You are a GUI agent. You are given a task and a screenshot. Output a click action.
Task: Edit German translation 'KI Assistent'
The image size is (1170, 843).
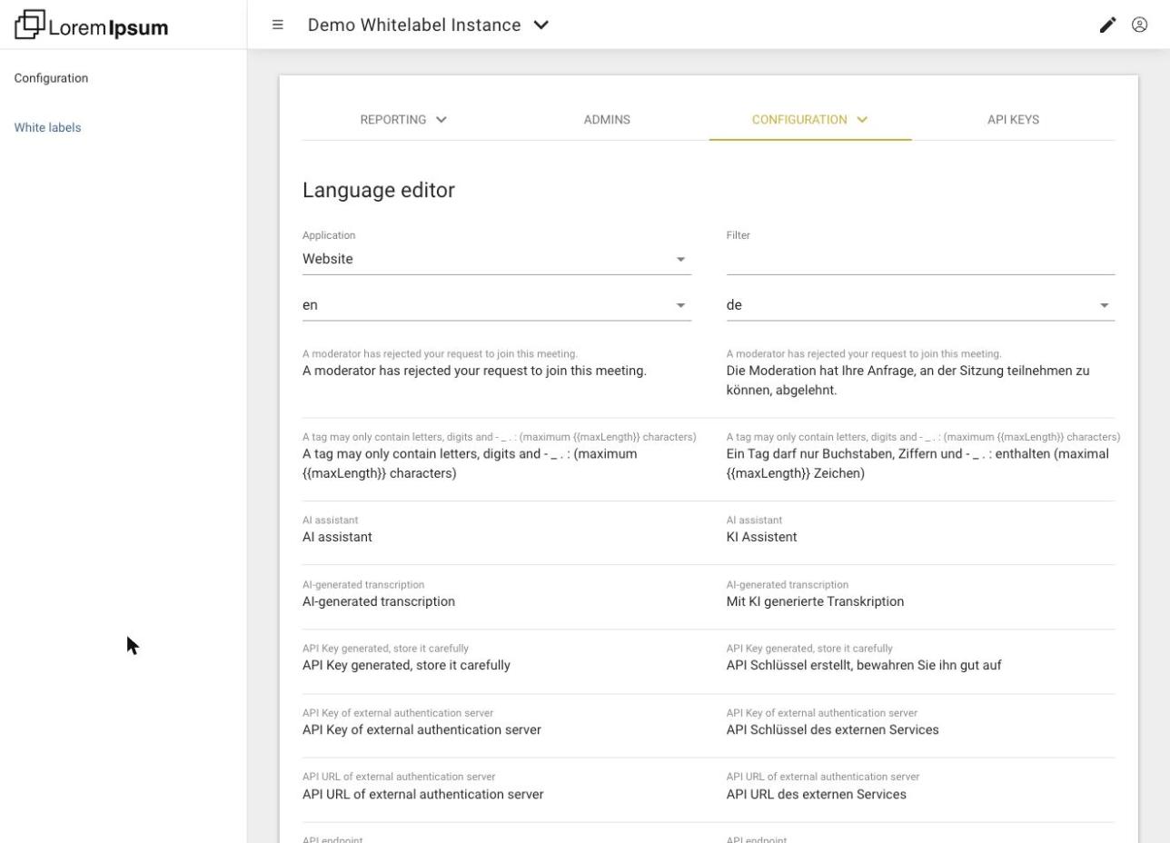tap(920, 537)
